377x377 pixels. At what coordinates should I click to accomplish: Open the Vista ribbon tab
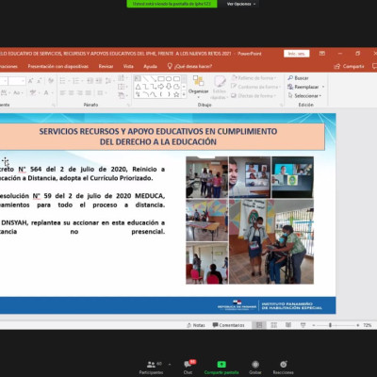coord(128,66)
